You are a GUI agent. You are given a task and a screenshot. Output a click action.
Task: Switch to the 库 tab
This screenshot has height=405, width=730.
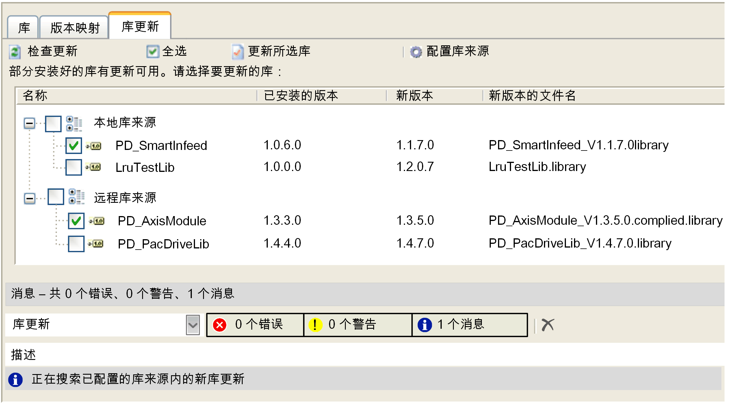point(23,28)
